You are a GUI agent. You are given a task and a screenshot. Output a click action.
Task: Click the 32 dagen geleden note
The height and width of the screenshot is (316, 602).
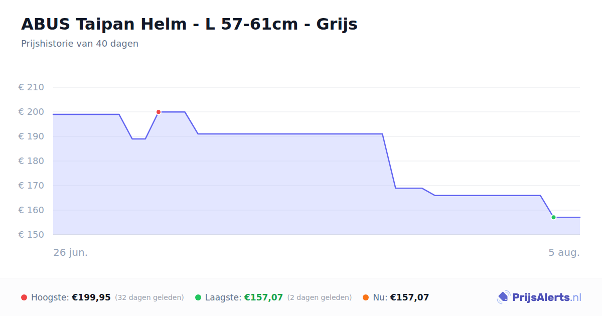point(149,297)
